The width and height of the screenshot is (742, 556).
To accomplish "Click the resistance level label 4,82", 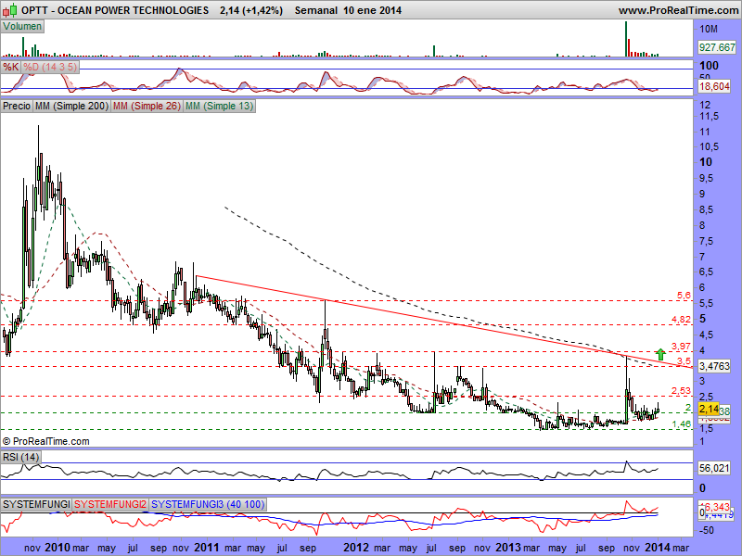I will (x=681, y=320).
